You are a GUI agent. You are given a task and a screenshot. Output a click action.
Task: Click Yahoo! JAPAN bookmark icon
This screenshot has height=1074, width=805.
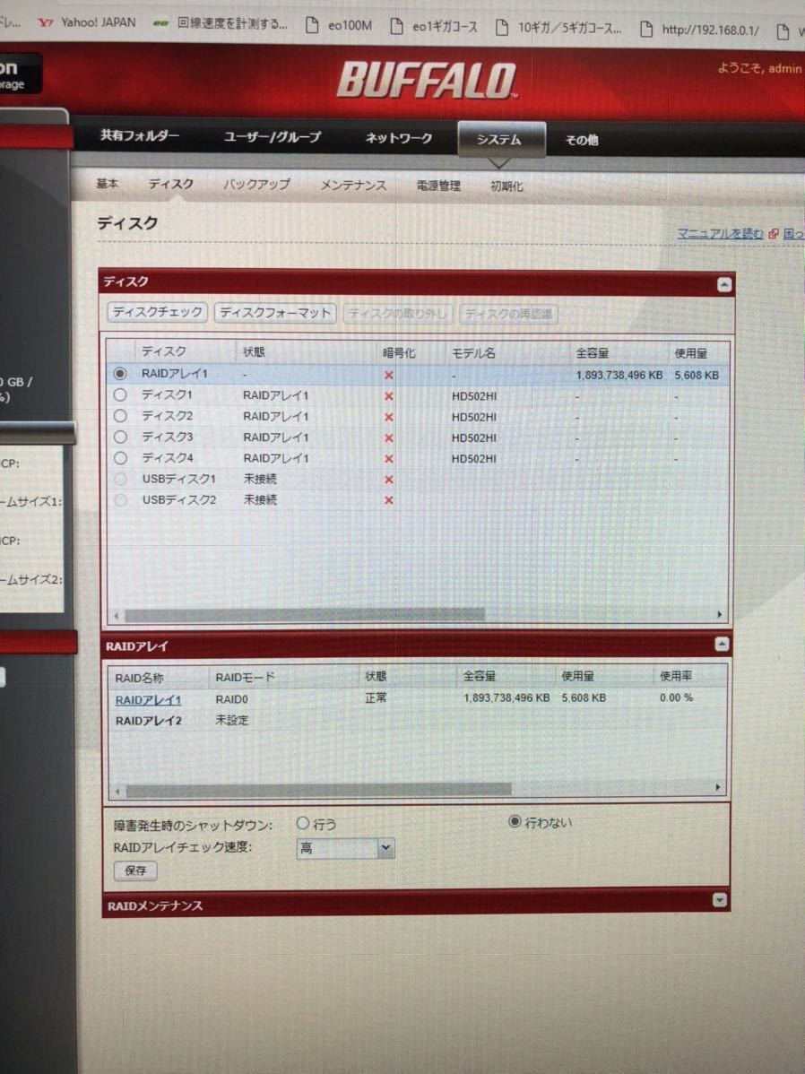[x=45, y=23]
